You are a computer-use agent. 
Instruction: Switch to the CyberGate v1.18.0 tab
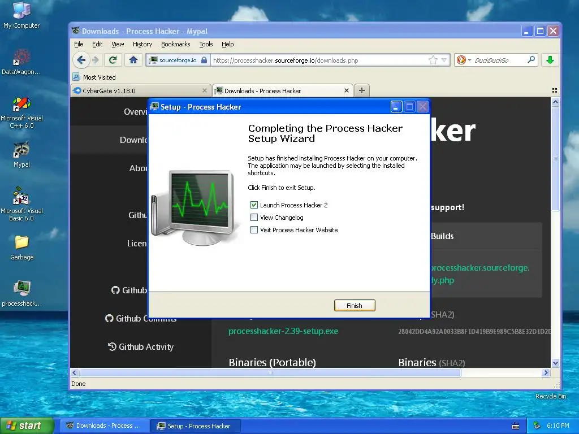click(x=140, y=91)
